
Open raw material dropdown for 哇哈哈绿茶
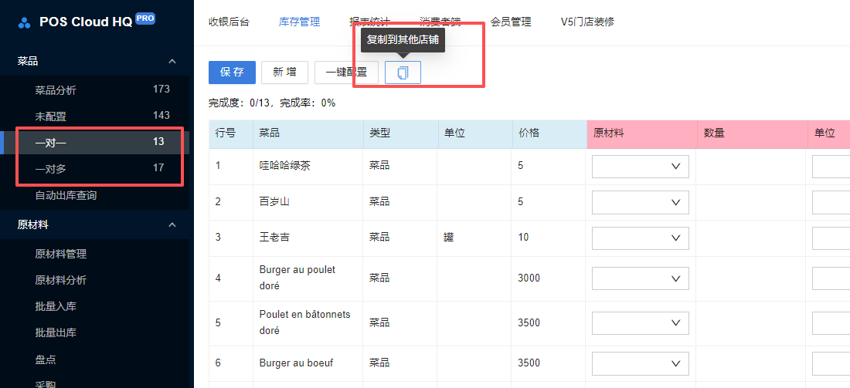(640, 166)
